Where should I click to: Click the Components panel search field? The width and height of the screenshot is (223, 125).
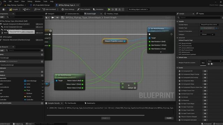(24, 17)
